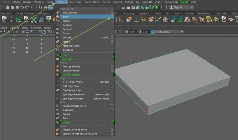Click the exposure aperture icon
The height and width of the screenshot is (140, 238).
pos(126,32)
